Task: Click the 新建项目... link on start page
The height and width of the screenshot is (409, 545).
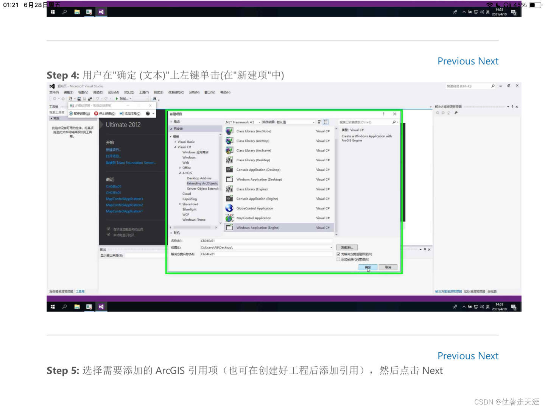Action: tap(114, 150)
